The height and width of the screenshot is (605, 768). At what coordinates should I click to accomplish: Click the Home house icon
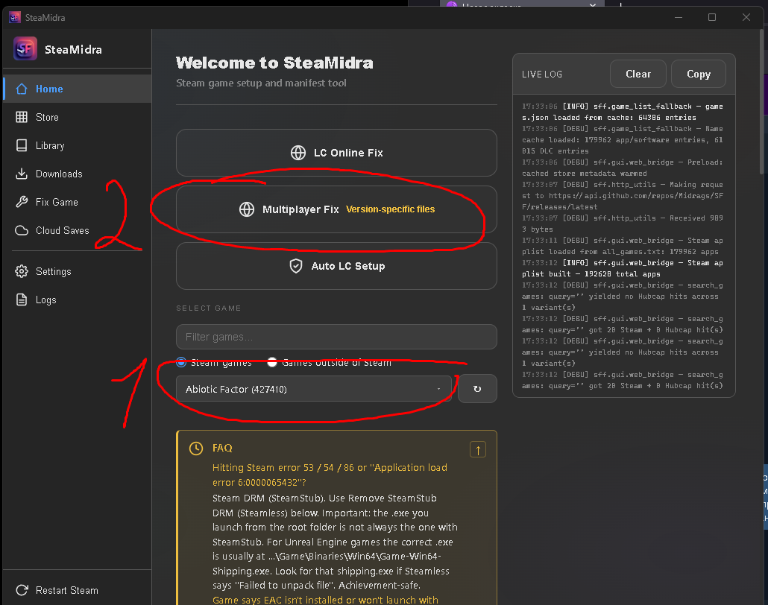22,89
